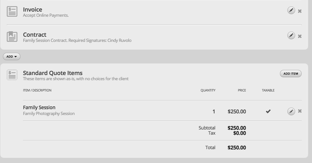Click the QUANTITY column header

(x=208, y=91)
